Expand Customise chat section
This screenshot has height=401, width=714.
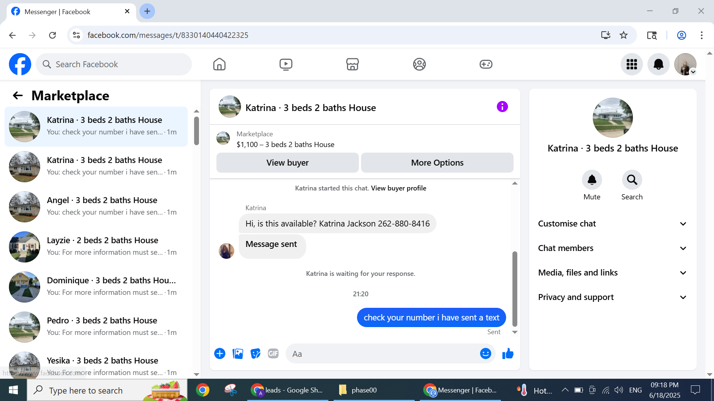click(612, 224)
